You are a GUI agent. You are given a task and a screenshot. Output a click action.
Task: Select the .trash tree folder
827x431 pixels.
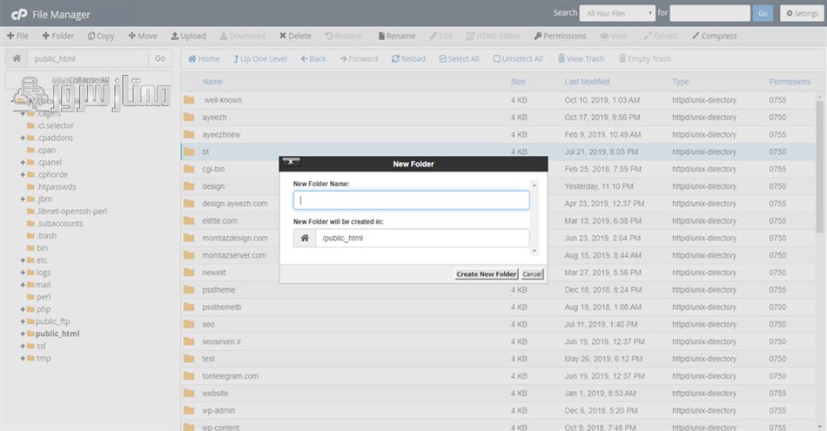(x=46, y=236)
